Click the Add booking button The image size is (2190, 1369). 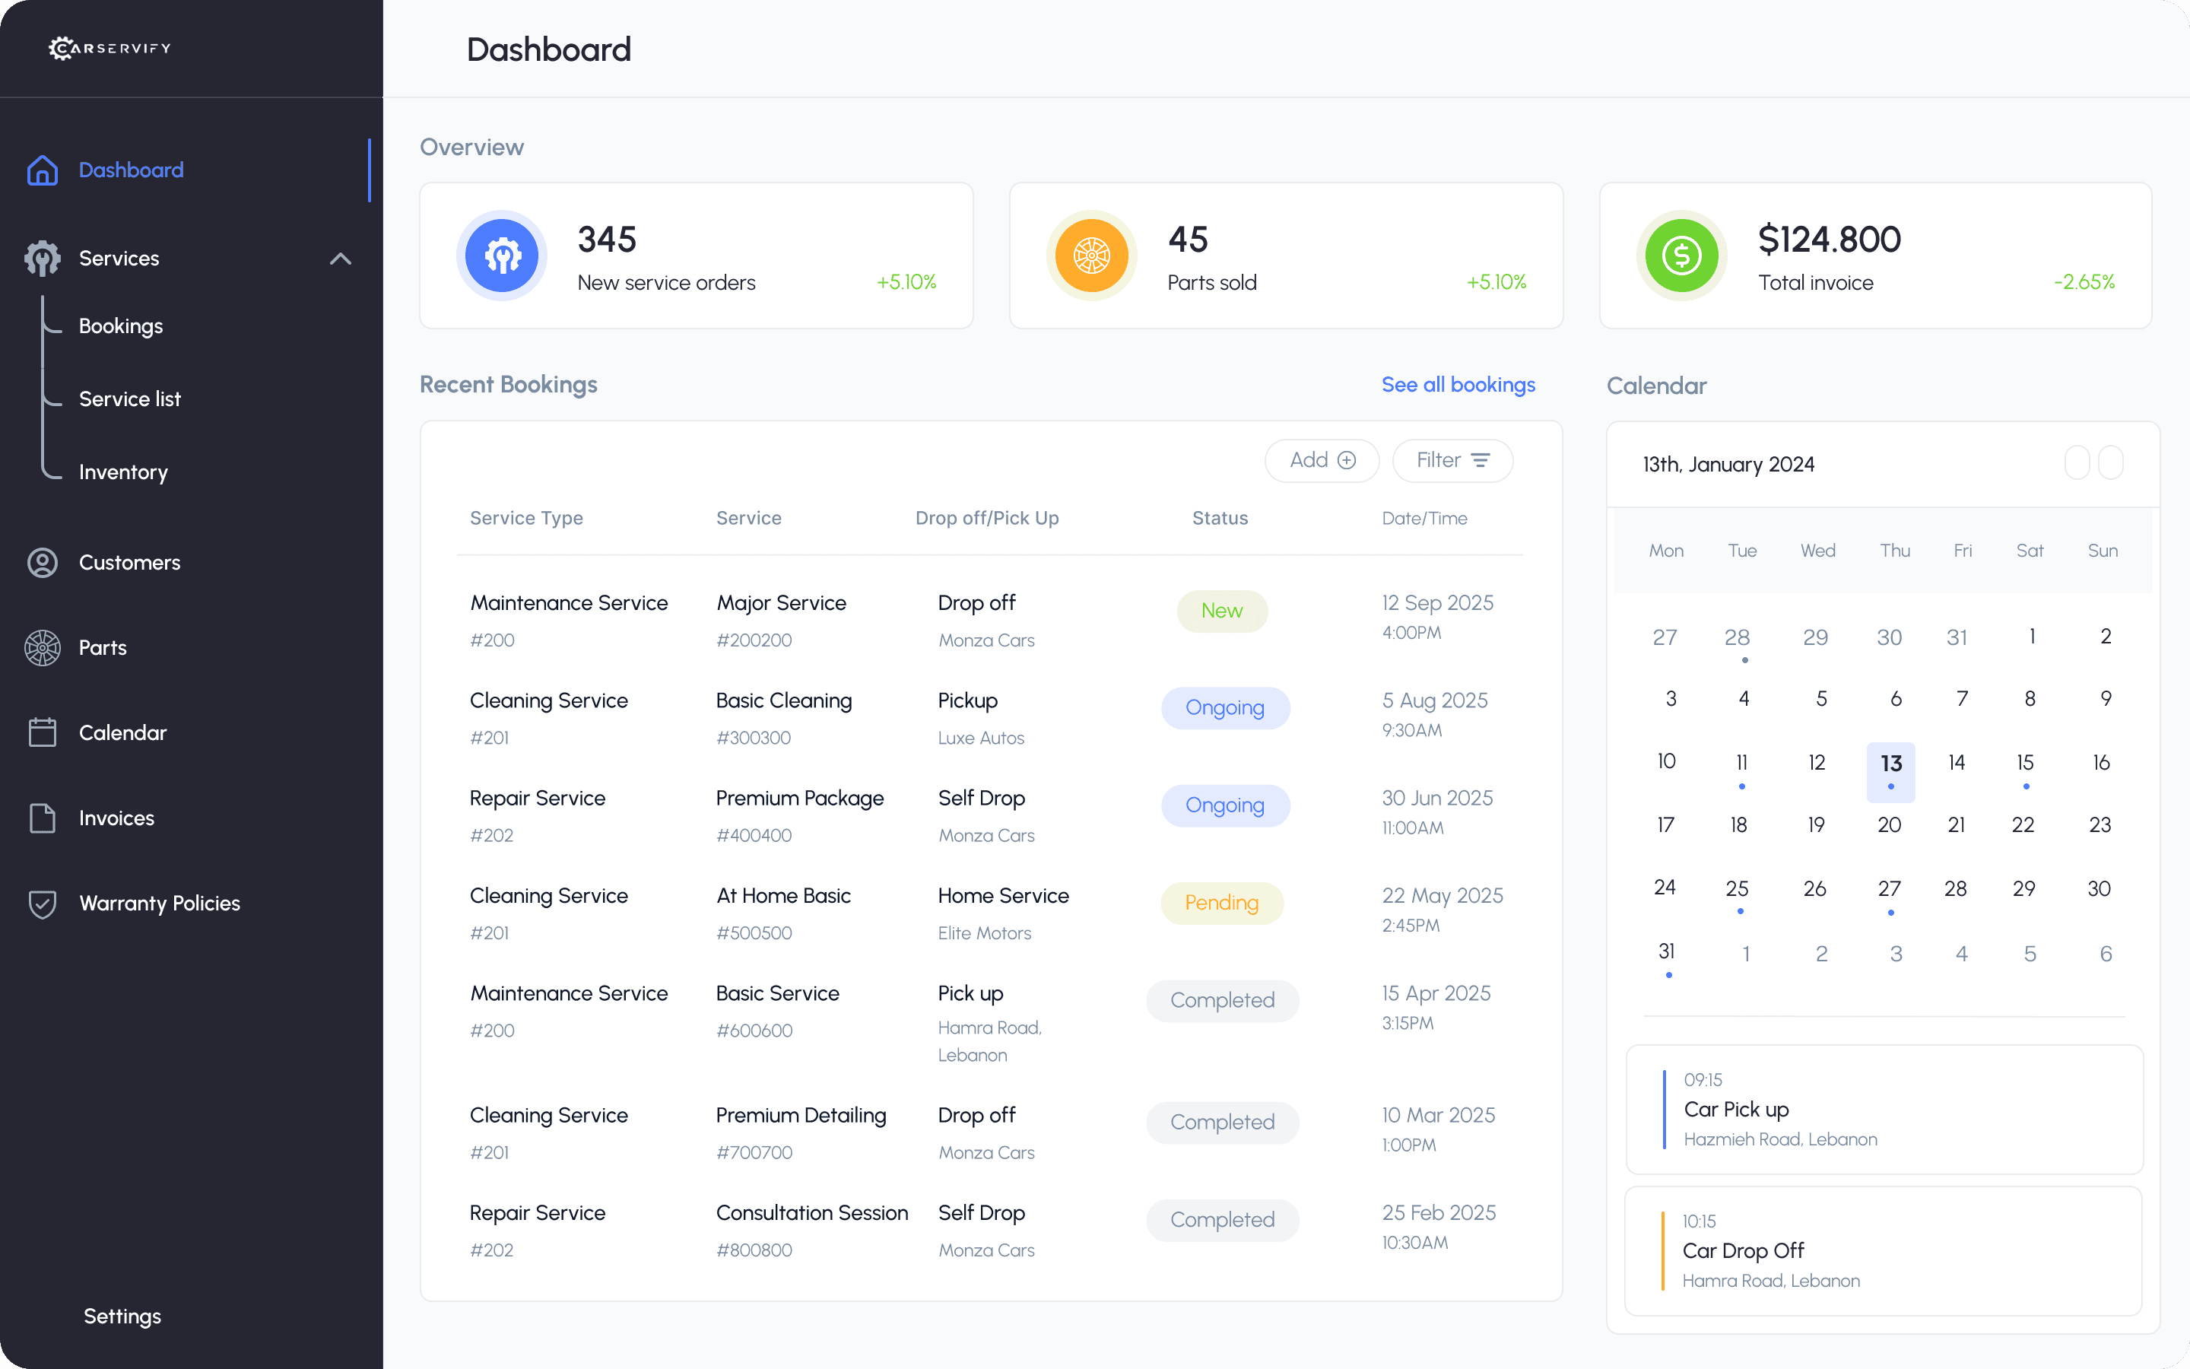(1322, 461)
